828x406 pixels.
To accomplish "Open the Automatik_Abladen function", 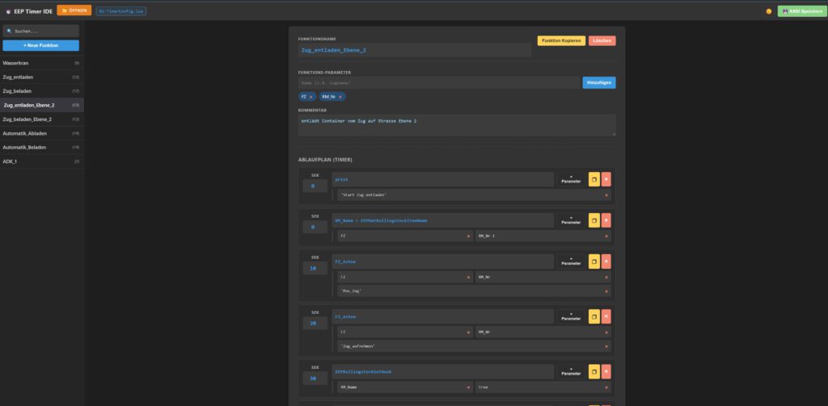I will (40, 132).
